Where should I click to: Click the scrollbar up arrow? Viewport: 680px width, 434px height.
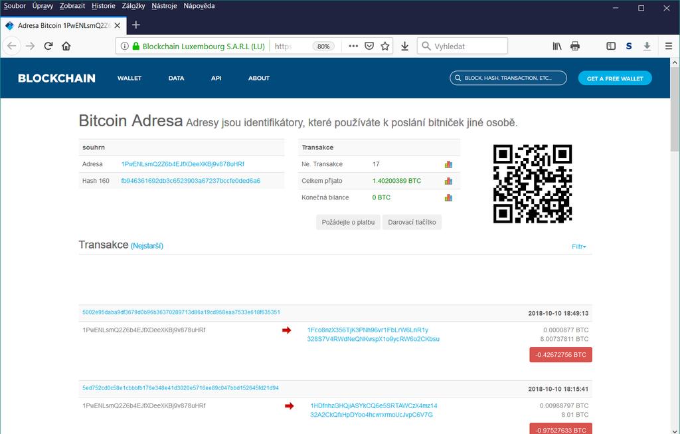point(675,62)
